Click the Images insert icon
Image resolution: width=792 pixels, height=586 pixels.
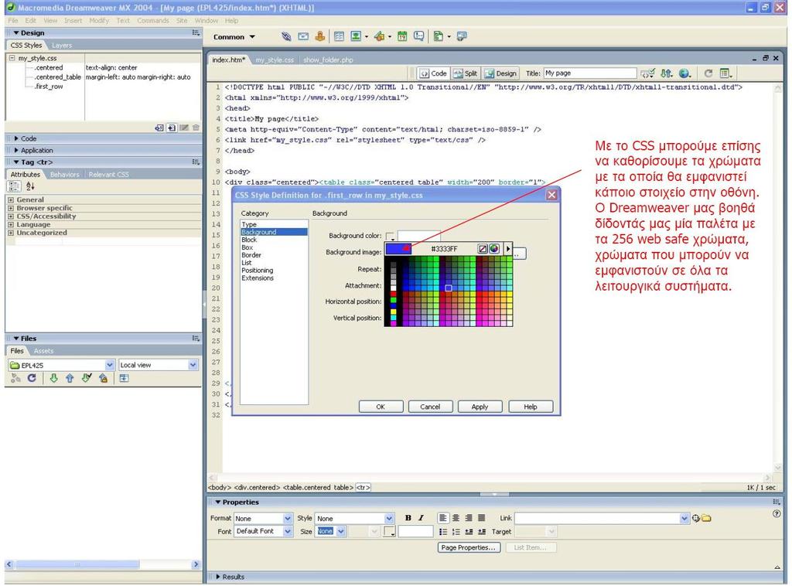tap(356, 36)
